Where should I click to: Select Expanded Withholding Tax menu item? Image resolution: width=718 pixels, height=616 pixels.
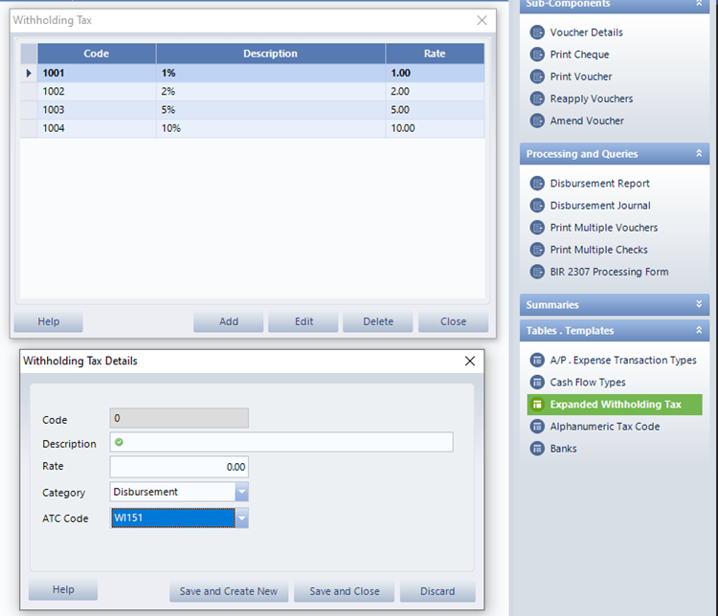click(615, 405)
